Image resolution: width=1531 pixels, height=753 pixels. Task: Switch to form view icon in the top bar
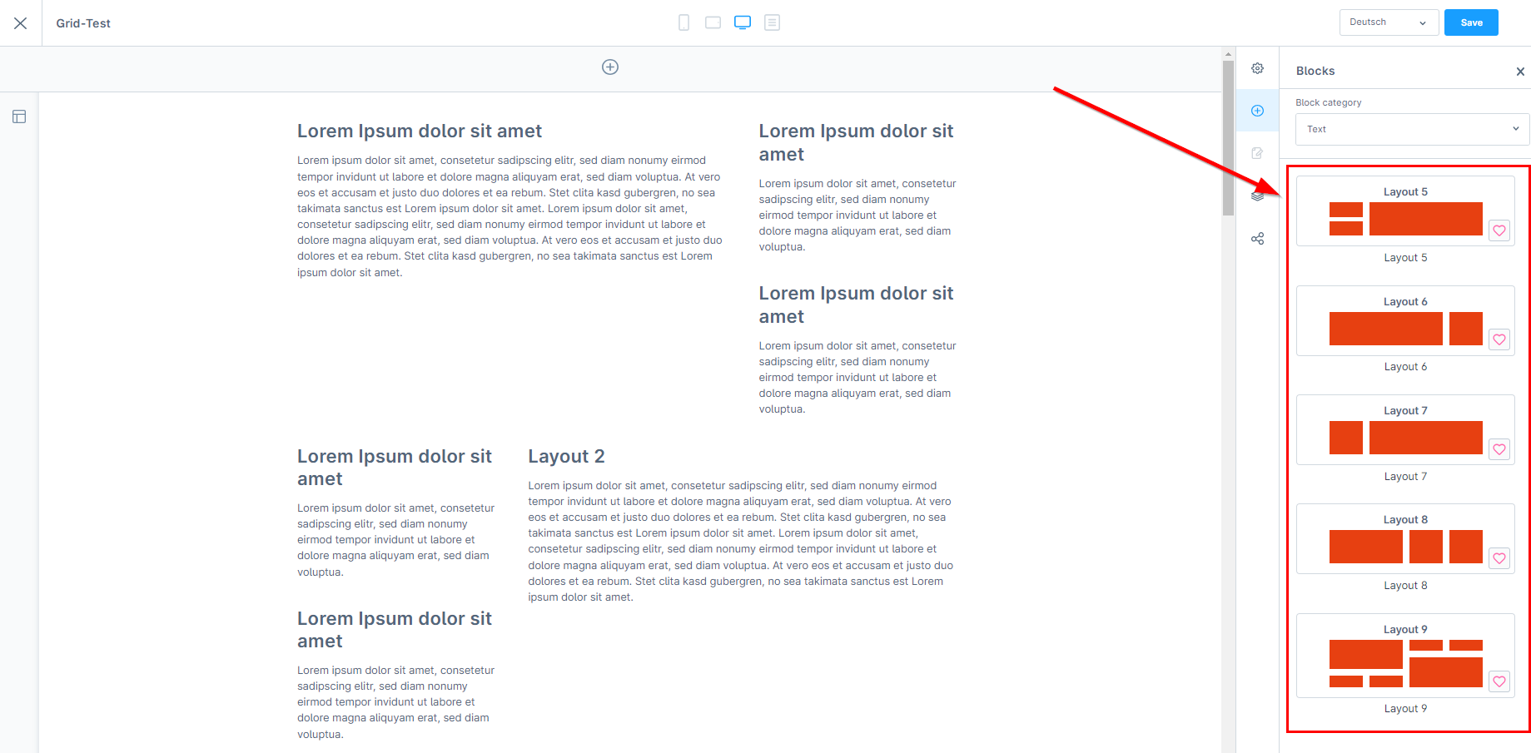(773, 22)
